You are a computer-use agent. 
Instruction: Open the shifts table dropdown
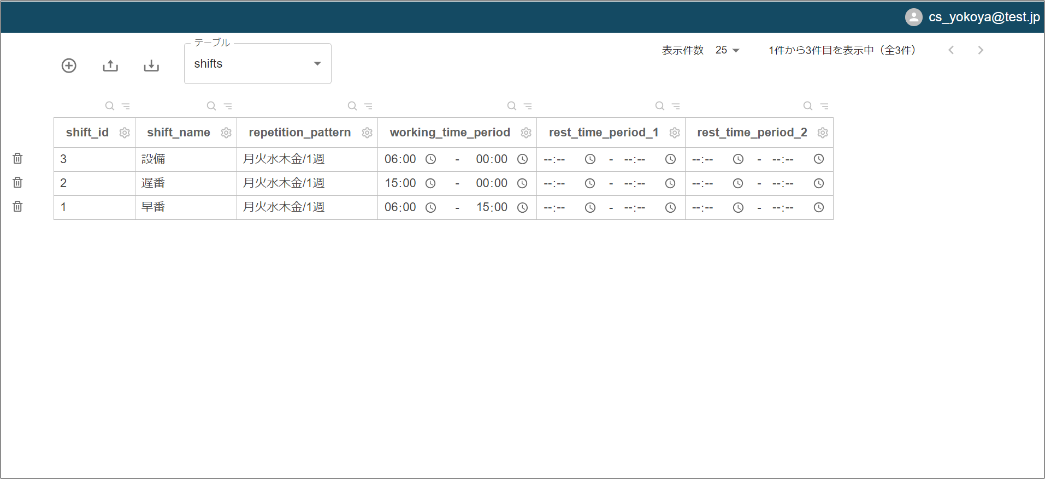click(258, 64)
